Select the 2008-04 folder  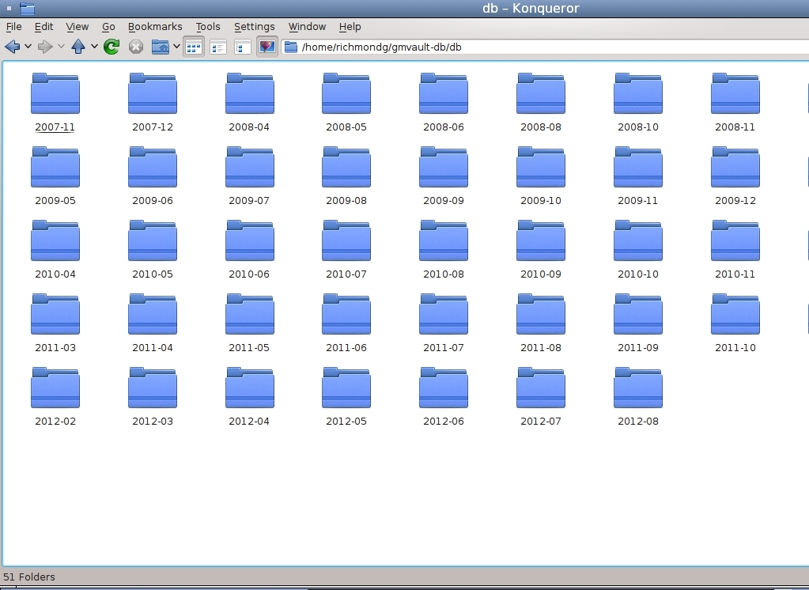point(249,93)
